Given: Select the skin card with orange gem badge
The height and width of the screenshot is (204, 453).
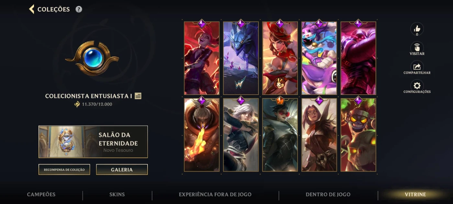Looking at the screenshot, I should click(x=280, y=135).
